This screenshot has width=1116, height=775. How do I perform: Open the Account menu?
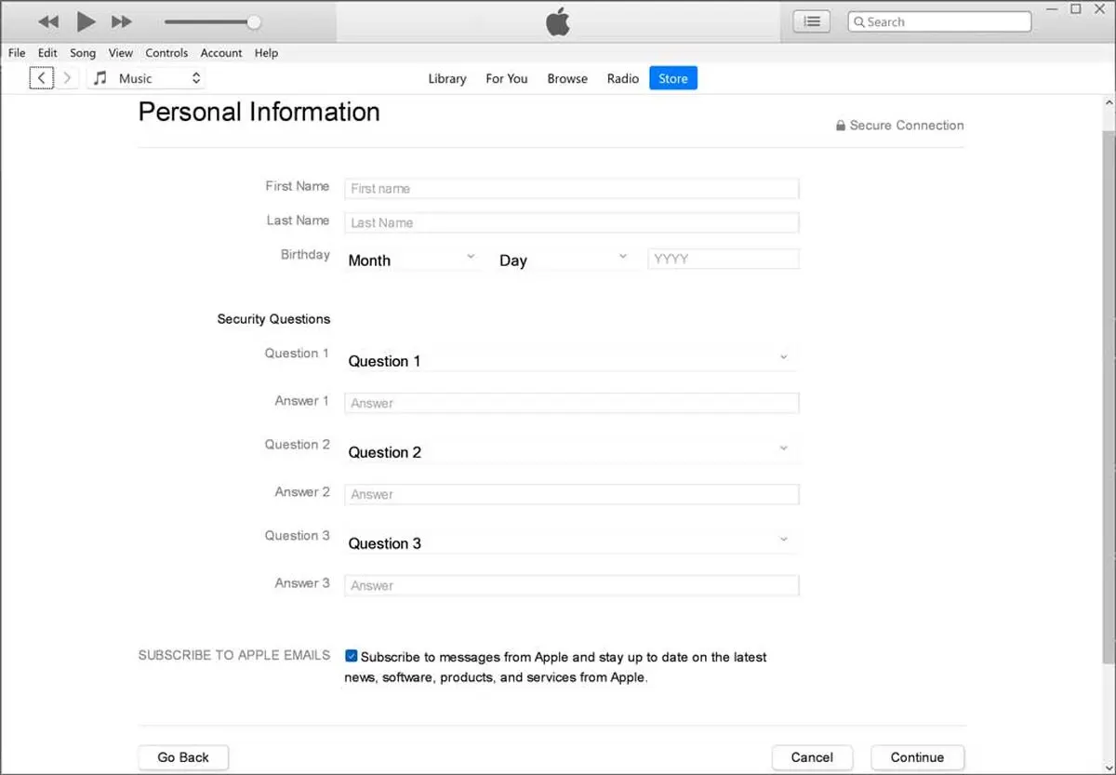tap(221, 53)
